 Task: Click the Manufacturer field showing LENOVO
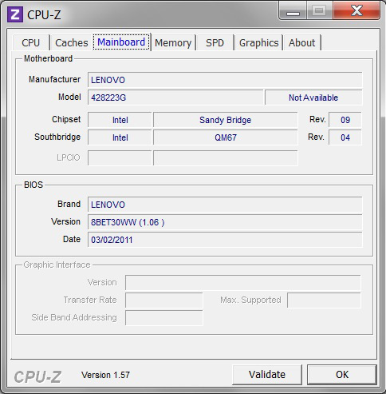(225, 80)
